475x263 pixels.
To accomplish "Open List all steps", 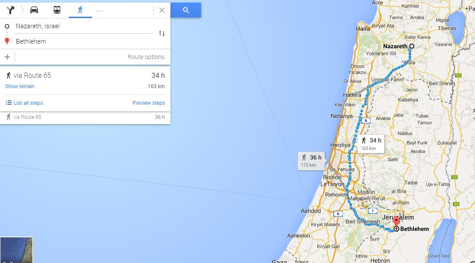I will click(x=24, y=103).
